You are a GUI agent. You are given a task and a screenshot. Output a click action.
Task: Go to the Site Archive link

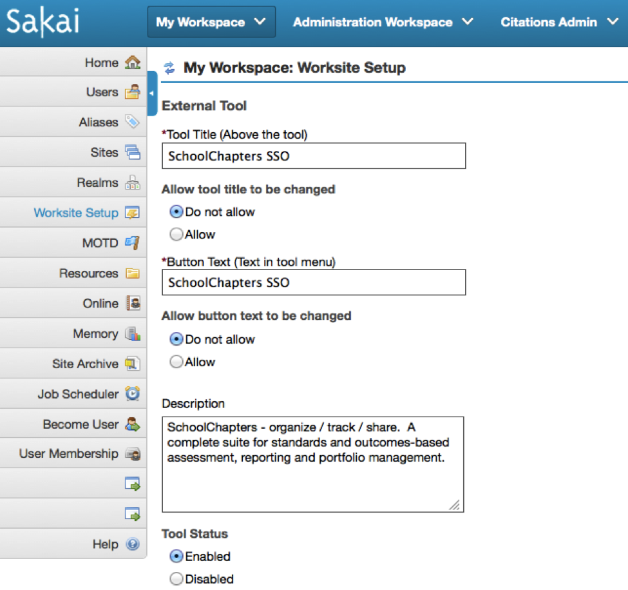point(85,364)
